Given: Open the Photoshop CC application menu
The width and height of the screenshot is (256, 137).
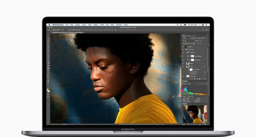Looking at the screenshot, I should click(x=58, y=25).
